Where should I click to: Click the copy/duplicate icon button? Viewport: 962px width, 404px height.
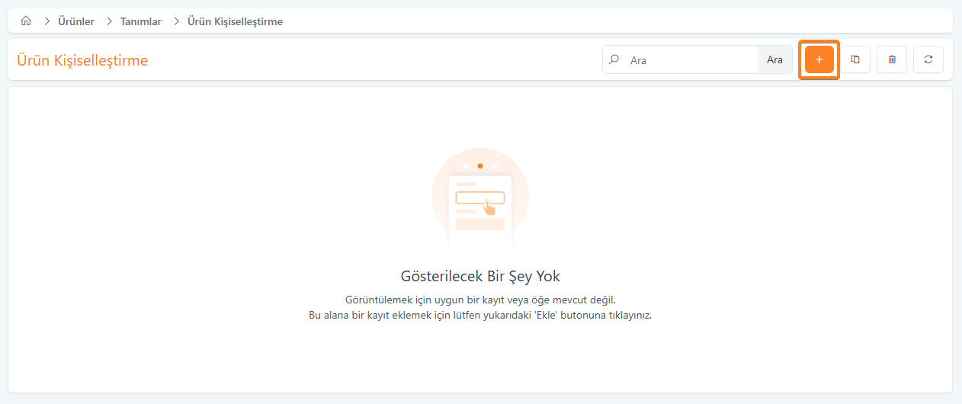tap(855, 59)
